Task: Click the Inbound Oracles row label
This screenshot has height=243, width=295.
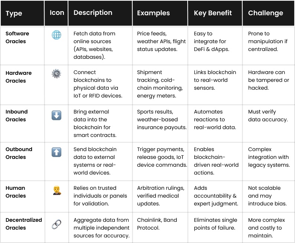Action: [17, 115]
